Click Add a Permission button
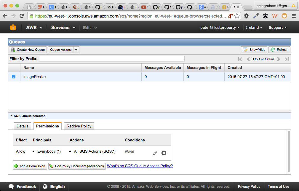The height and width of the screenshot is (191, 299). 30,166
